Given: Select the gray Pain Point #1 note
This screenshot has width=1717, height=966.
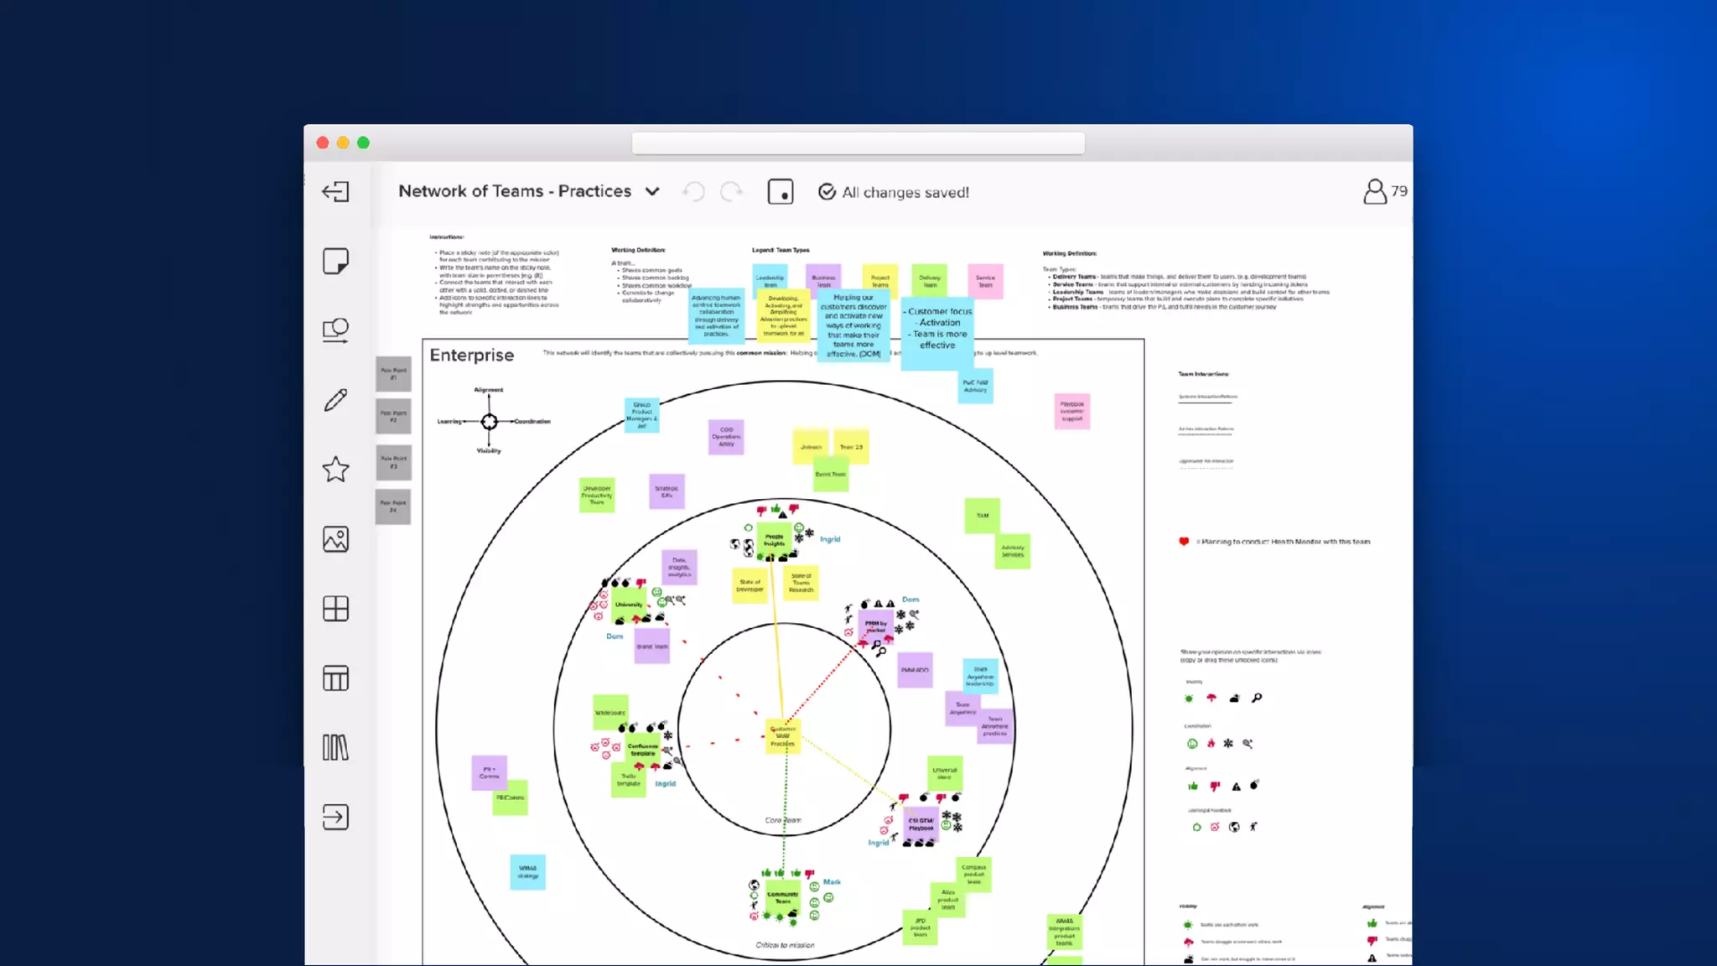Looking at the screenshot, I should (x=393, y=374).
